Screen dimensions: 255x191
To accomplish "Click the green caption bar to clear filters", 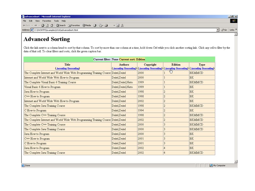I will tap(119, 59).
